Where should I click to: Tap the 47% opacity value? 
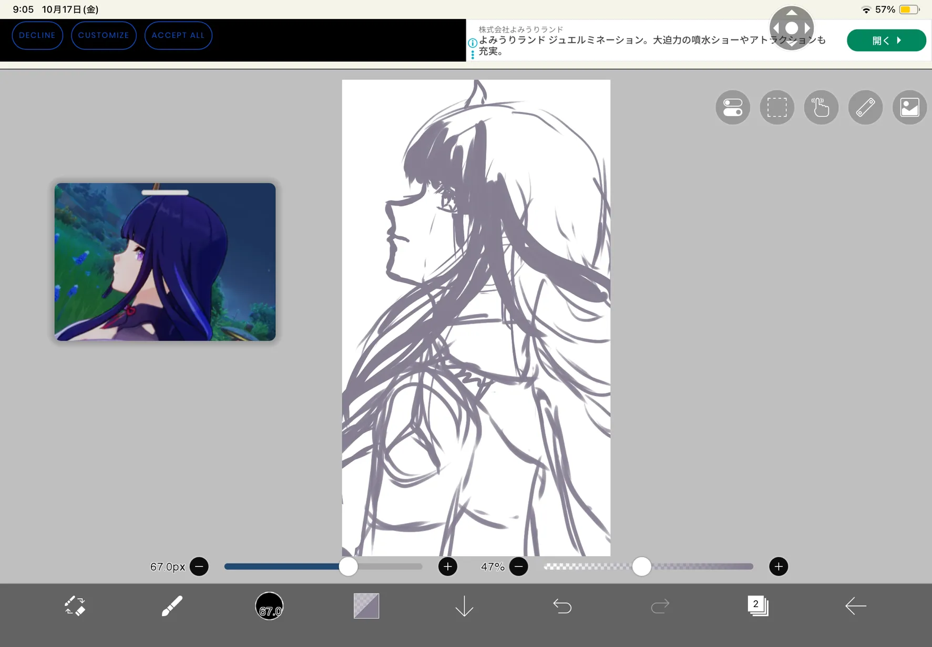493,567
